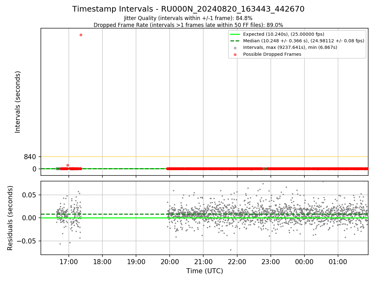Click the plot title 'Timestamp Intervals - RU000N_20240820_163443_442670'

(188, 9)
